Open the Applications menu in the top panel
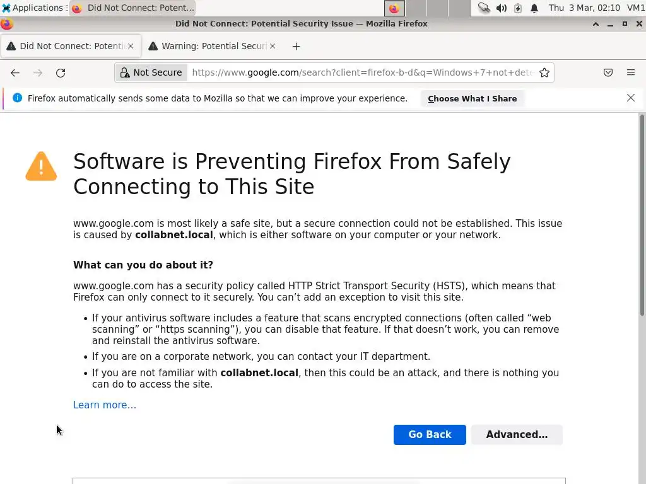The height and width of the screenshot is (484, 646). pos(33,8)
